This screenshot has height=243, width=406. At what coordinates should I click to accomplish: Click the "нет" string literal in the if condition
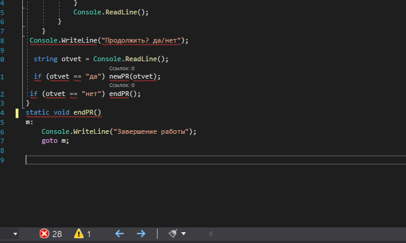point(91,94)
